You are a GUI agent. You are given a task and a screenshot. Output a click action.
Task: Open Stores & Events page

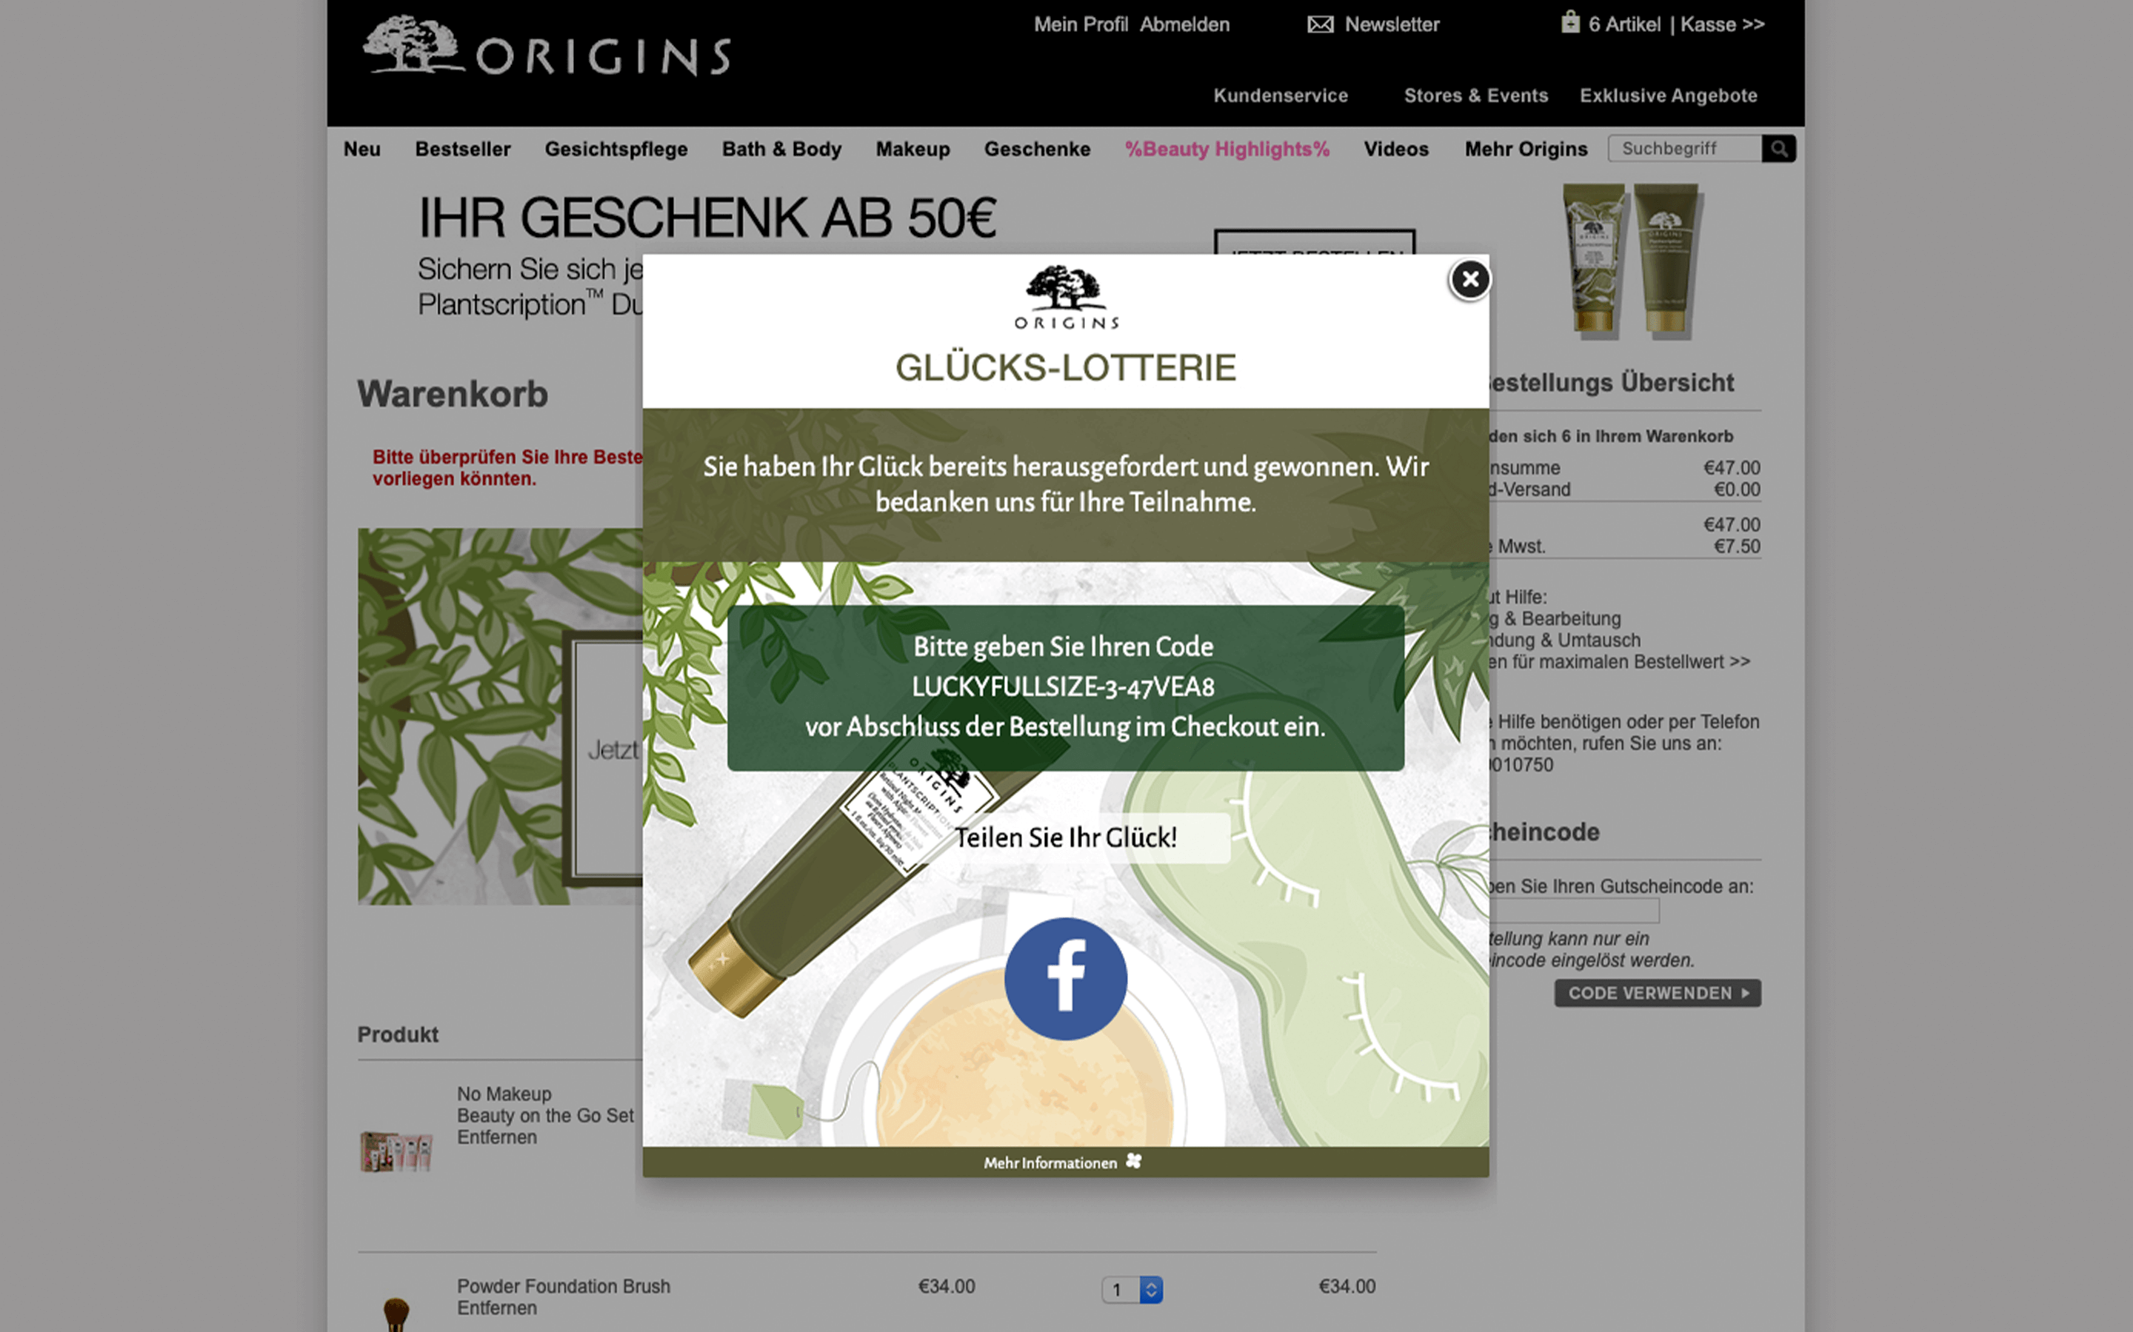tap(1476, 95)
